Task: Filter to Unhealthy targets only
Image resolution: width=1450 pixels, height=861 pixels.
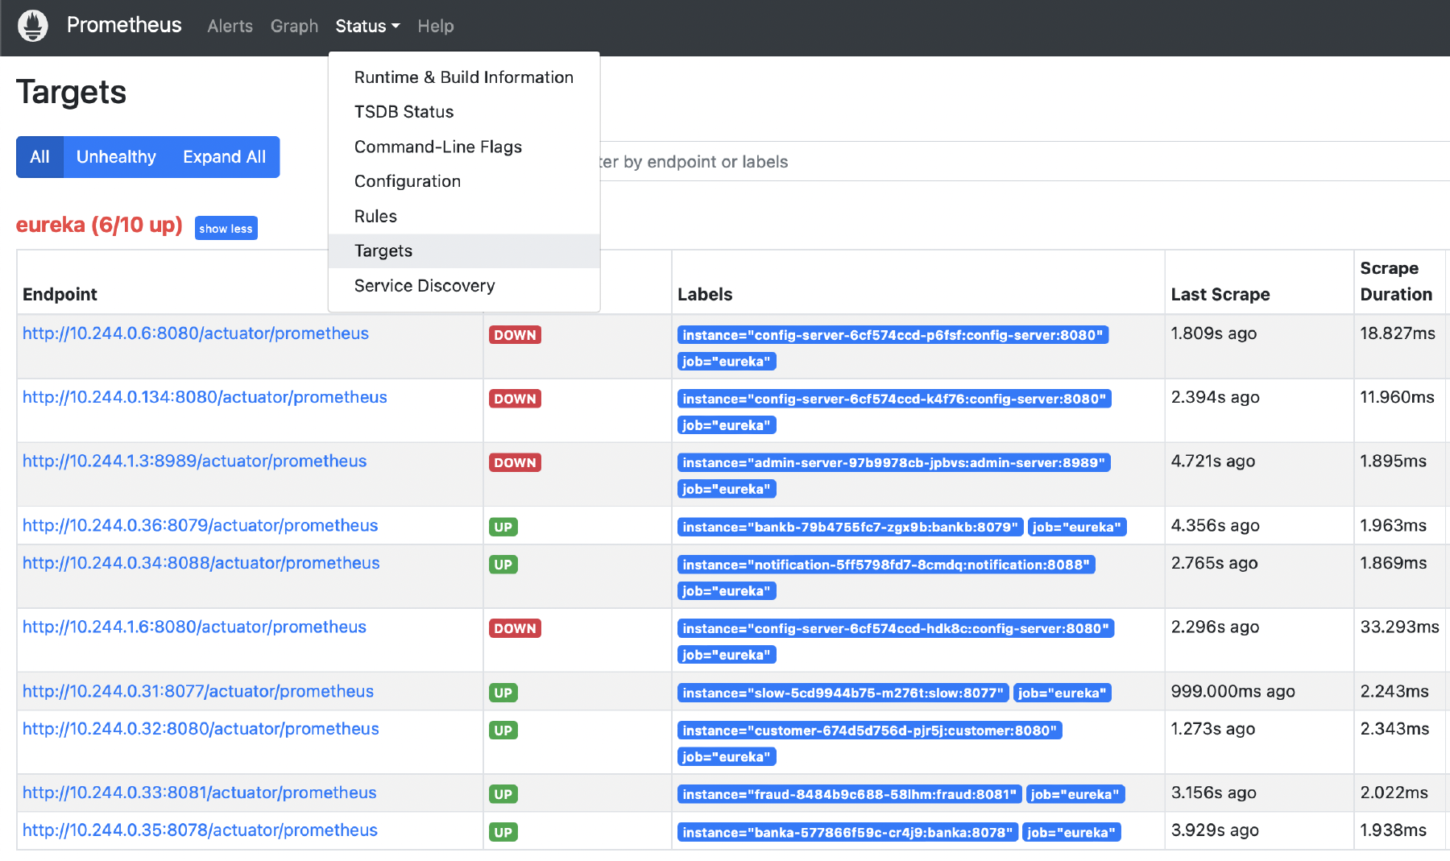Action: (116, 157)
